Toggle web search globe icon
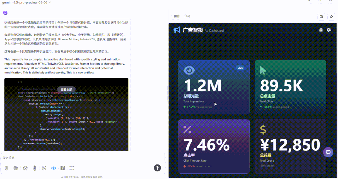 click(16, 168)
